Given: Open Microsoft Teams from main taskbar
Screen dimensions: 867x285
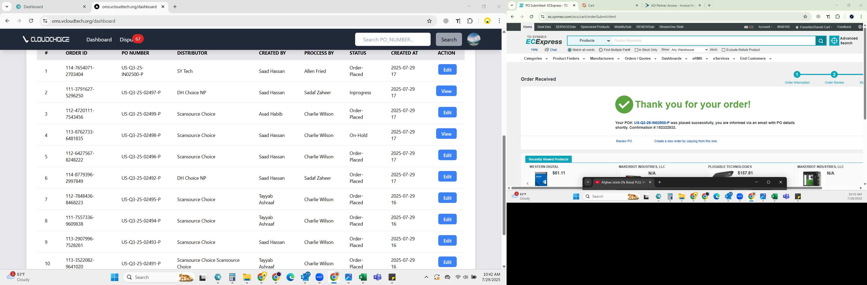Looking at the screenshot, I should (x=377, y=277).
